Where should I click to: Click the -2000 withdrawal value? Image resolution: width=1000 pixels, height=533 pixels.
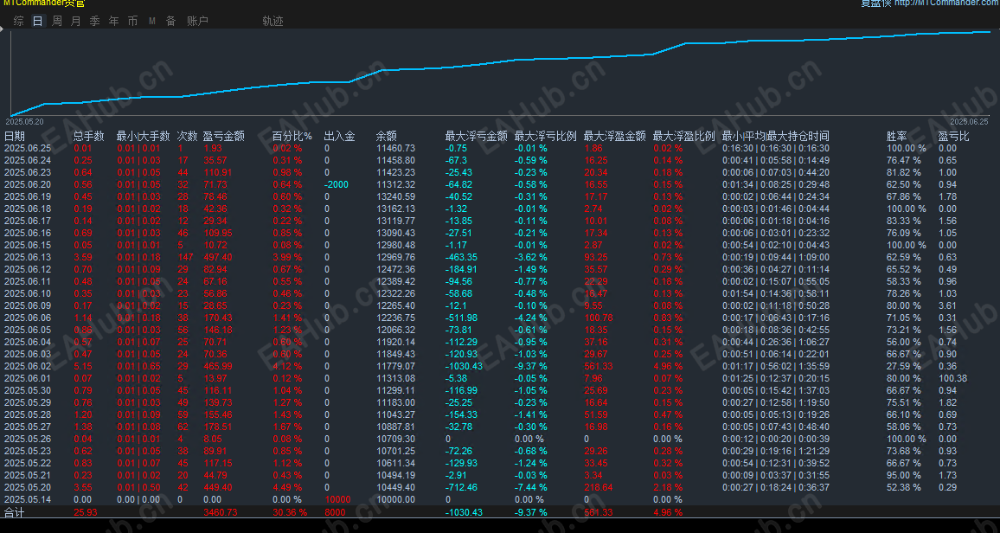tap(337, 184)
